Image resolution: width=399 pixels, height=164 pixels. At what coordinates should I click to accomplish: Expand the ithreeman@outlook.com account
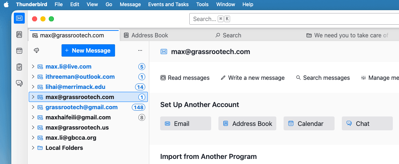(33, 77)
